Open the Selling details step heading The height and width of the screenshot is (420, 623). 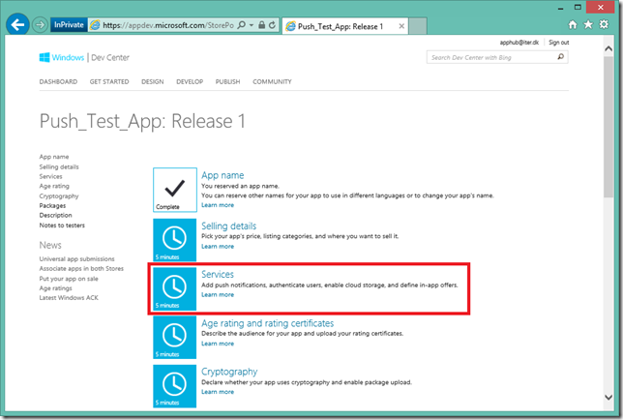pyautogui.click(x=229, y=226)
